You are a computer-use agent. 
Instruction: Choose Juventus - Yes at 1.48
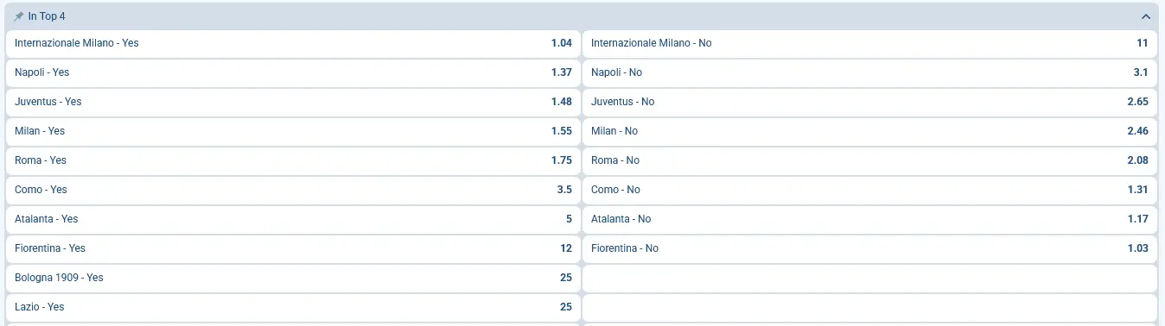coord(293,102)
